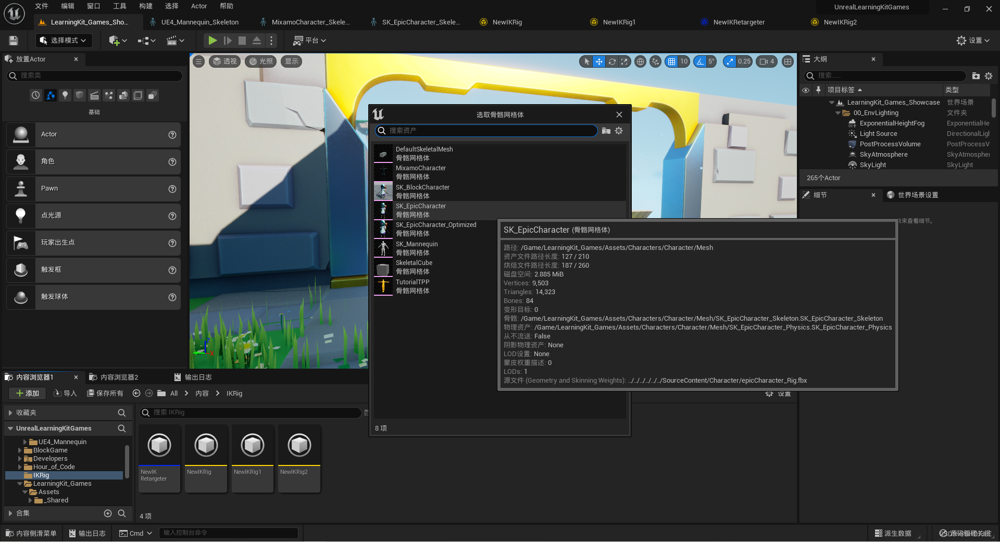The height and width of the screenshot is (542, 1000).
Task: Expand the 收藏夹 favorites section
Action: pos(10,413)
